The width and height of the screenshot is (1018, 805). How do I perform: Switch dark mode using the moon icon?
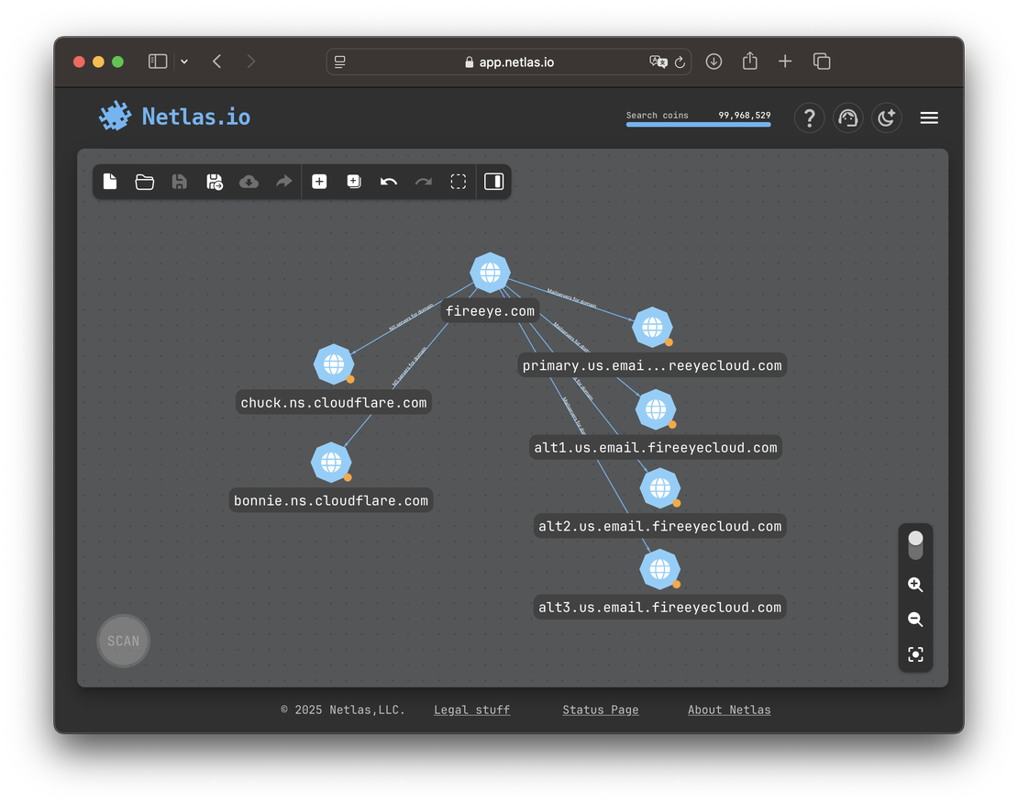coord(886,117)
